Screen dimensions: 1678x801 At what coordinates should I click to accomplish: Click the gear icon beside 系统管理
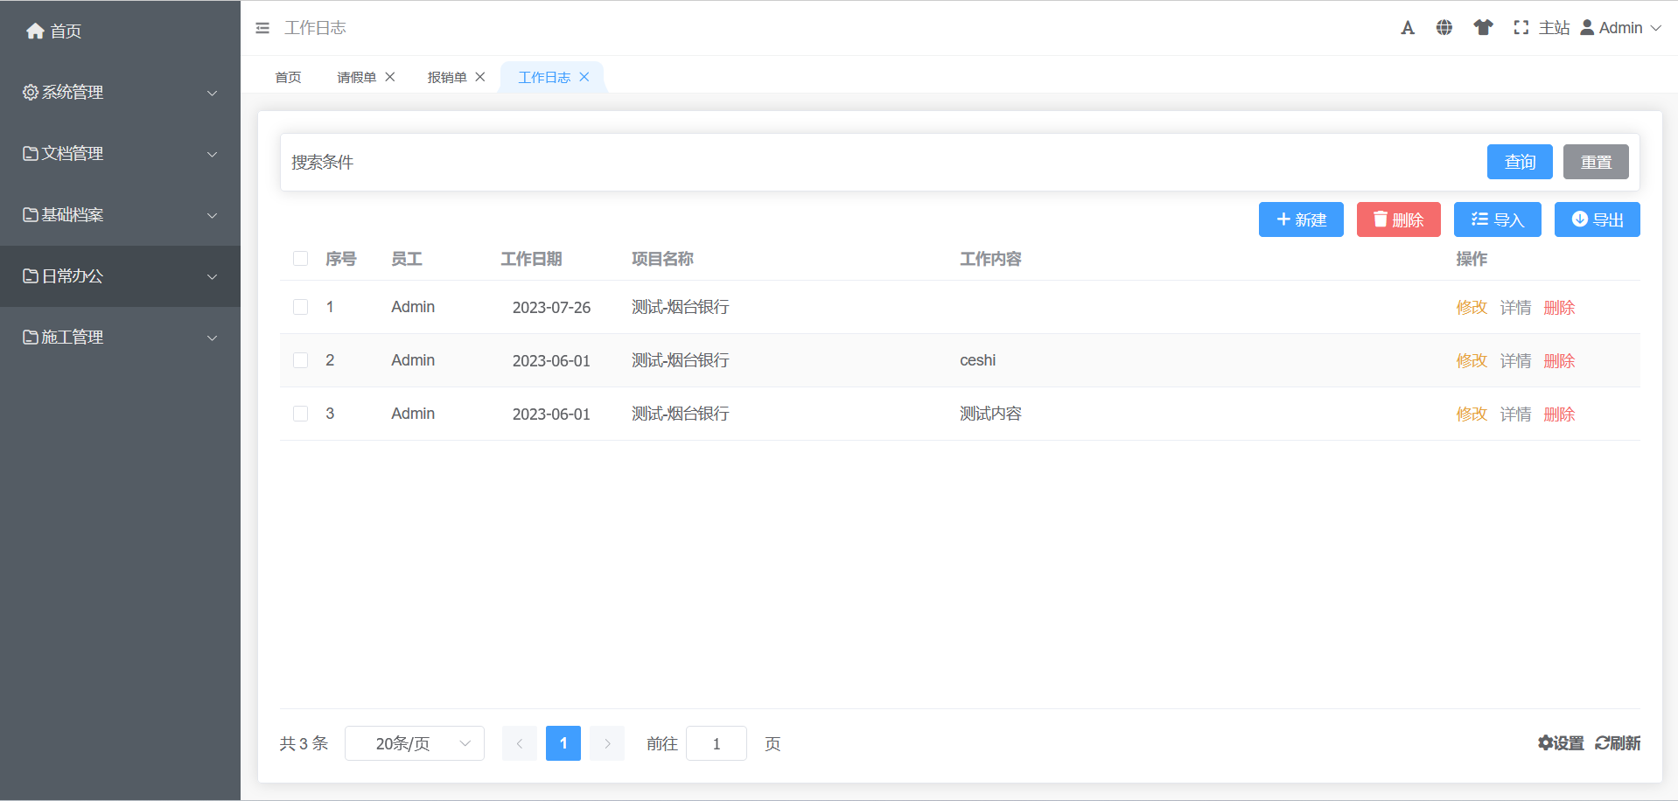coord(31,93)
